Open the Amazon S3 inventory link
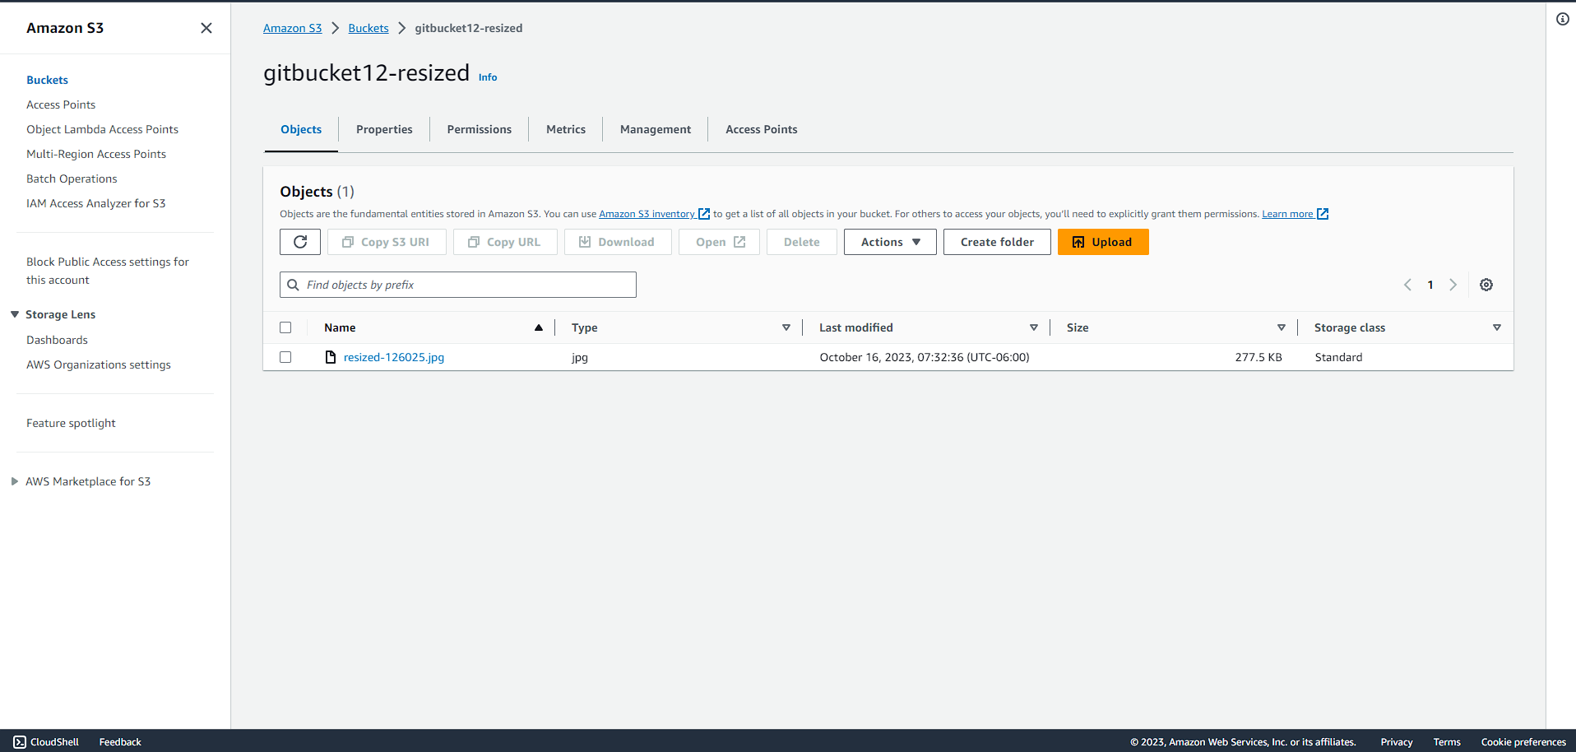Viewport: 1576px width, 752px height. pos(647,214)
